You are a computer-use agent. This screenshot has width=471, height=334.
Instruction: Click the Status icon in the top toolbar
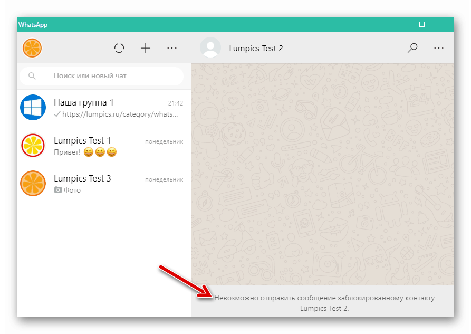click(x=119, y=47)
